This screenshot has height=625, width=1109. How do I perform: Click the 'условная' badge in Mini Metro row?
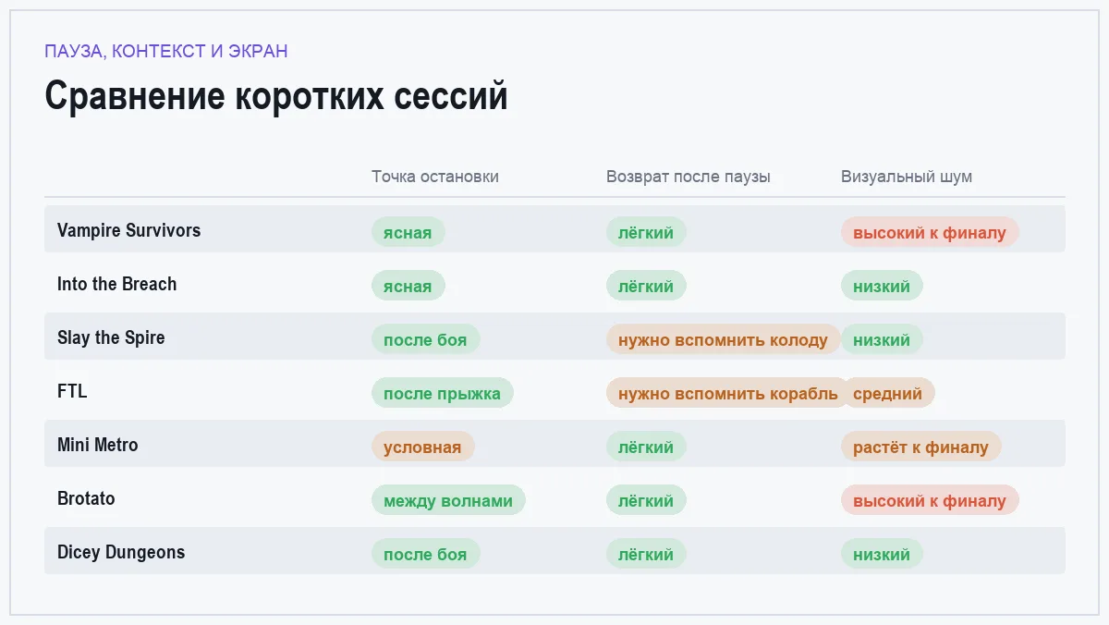422,447
